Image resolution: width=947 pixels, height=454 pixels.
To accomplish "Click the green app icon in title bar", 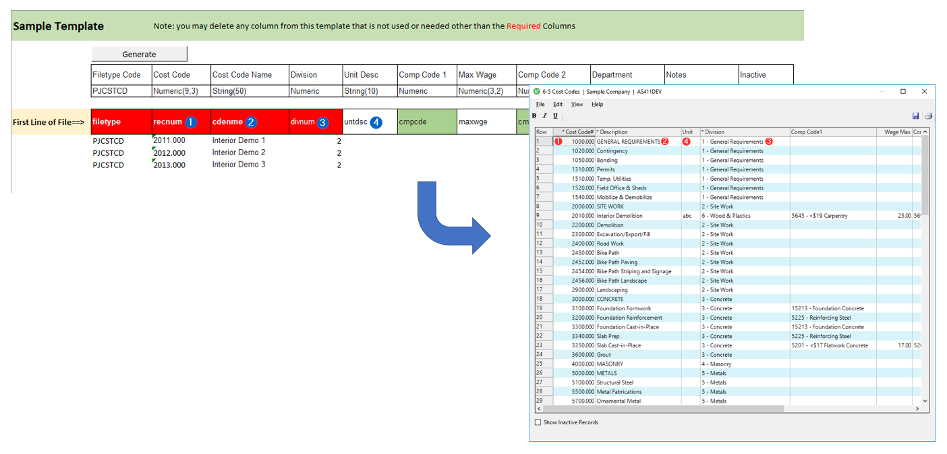I will pos(537,92).
